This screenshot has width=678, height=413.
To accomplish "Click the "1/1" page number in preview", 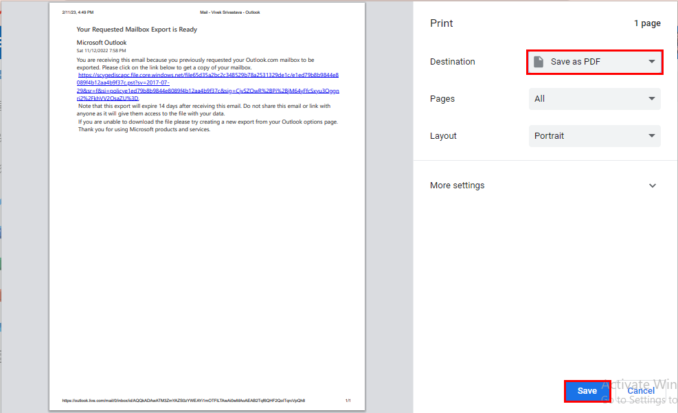I will click(348, 401).
